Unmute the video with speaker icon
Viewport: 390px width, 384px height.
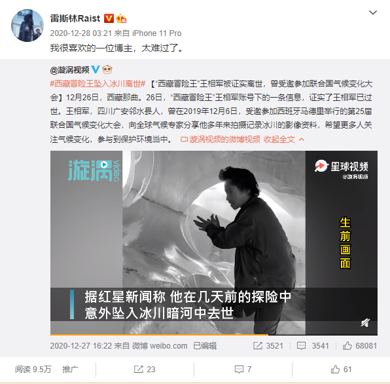(x=365, y=323)
